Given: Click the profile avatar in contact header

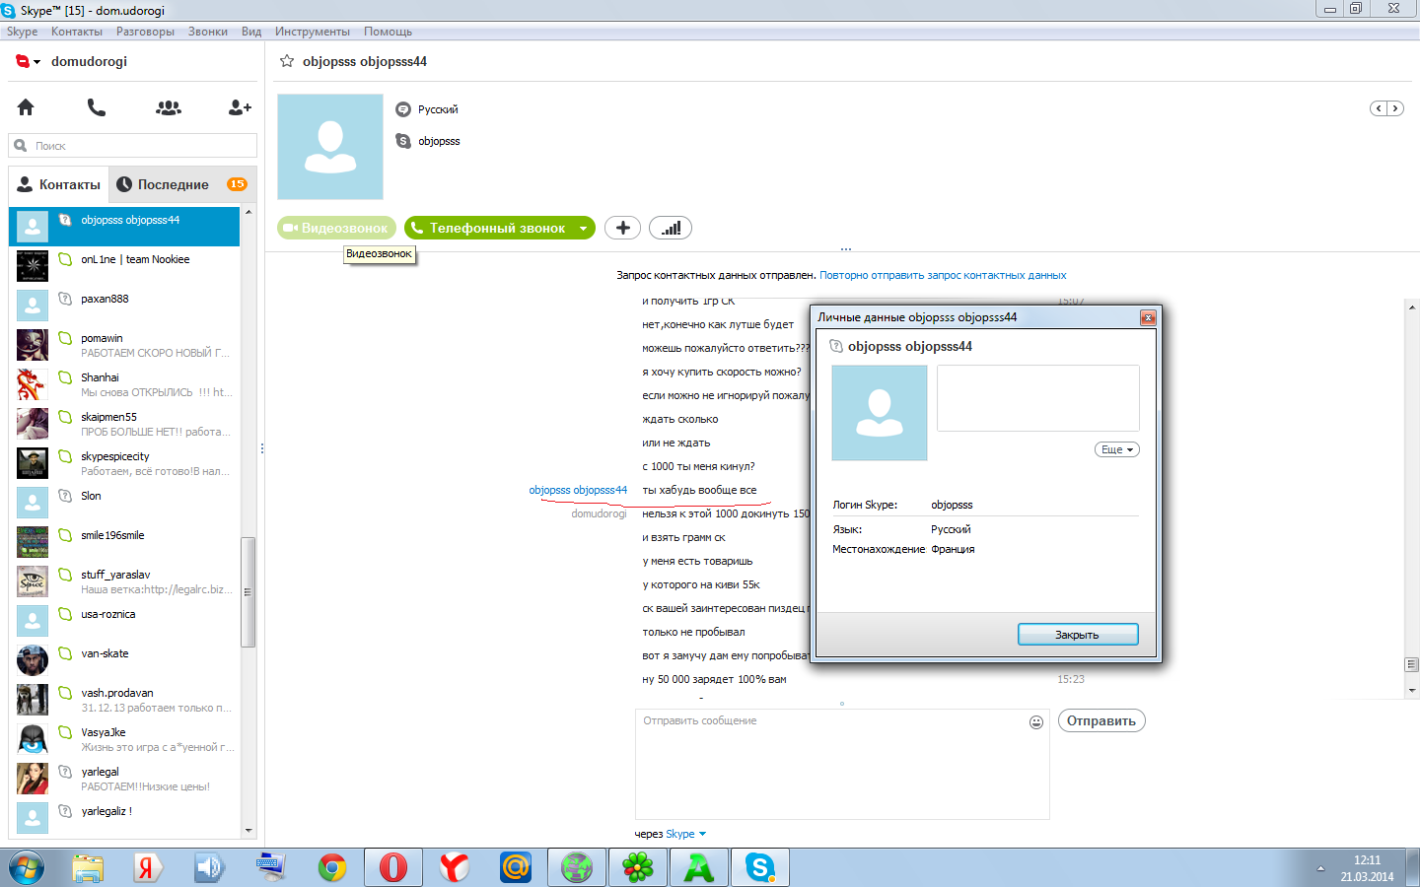Looking at the screenshot, I should tap(330, 147).
